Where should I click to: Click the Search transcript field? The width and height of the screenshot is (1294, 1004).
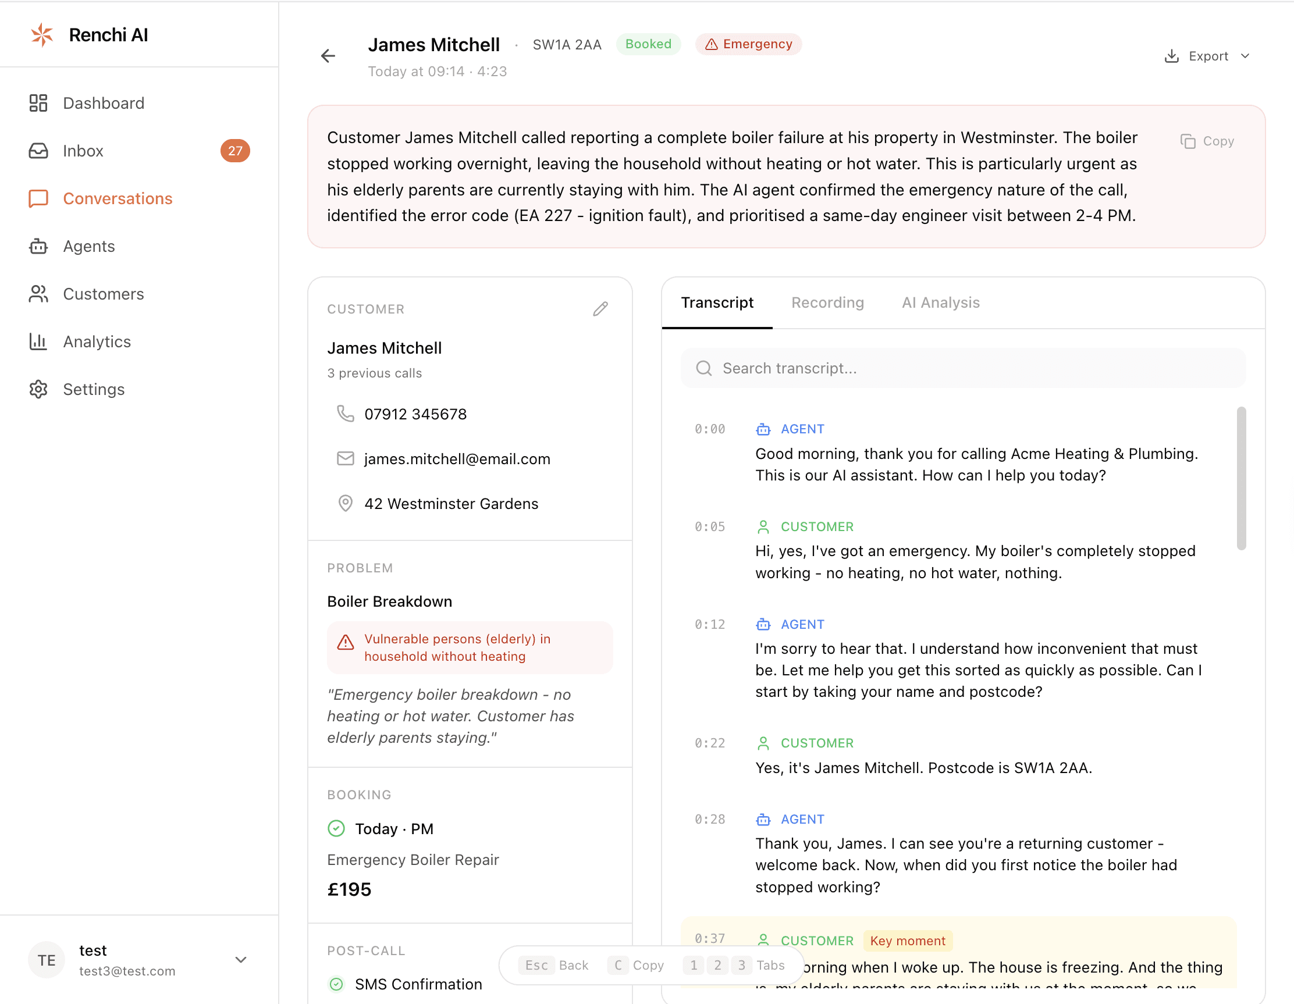click(963, 368)
